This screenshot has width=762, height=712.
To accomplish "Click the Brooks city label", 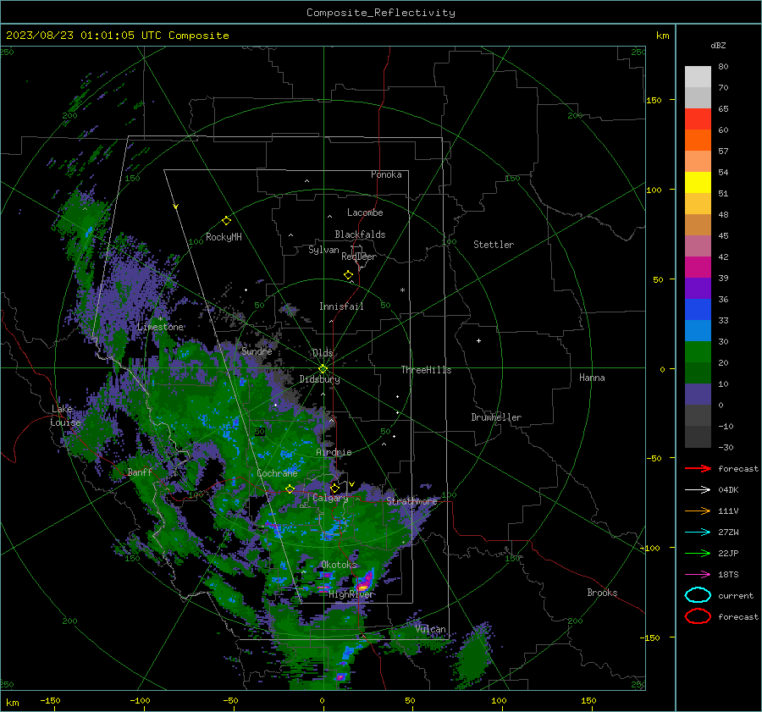I will click(602, 593).
